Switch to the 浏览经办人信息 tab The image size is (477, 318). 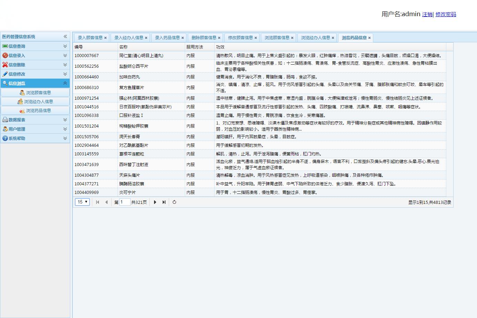tap(315, 38)
